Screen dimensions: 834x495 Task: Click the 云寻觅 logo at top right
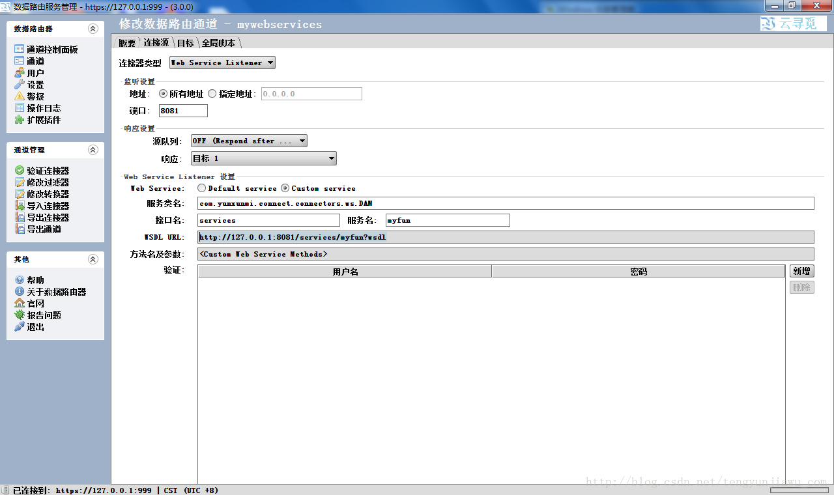pyautogui.click(x=794, y=23)
